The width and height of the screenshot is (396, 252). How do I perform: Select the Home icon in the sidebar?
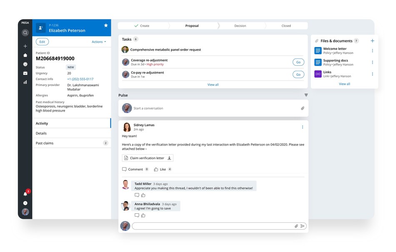point(25,55)
